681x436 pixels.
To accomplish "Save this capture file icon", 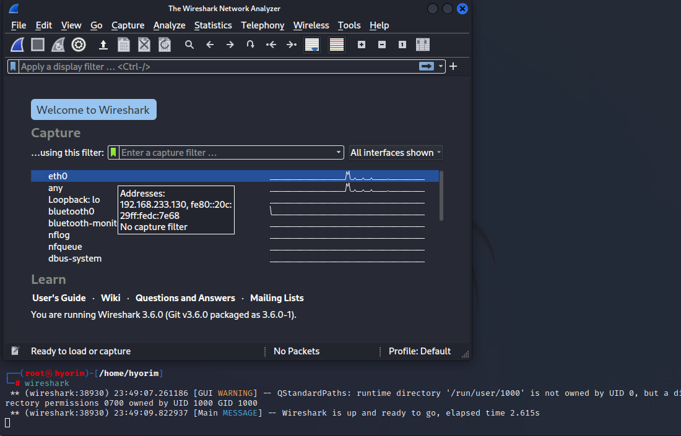I will click(x=124, y=45).
